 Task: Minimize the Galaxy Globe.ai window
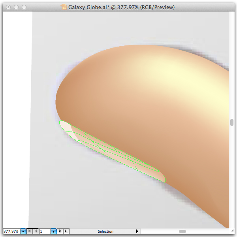pyautogui.click(x=16, y=7)
